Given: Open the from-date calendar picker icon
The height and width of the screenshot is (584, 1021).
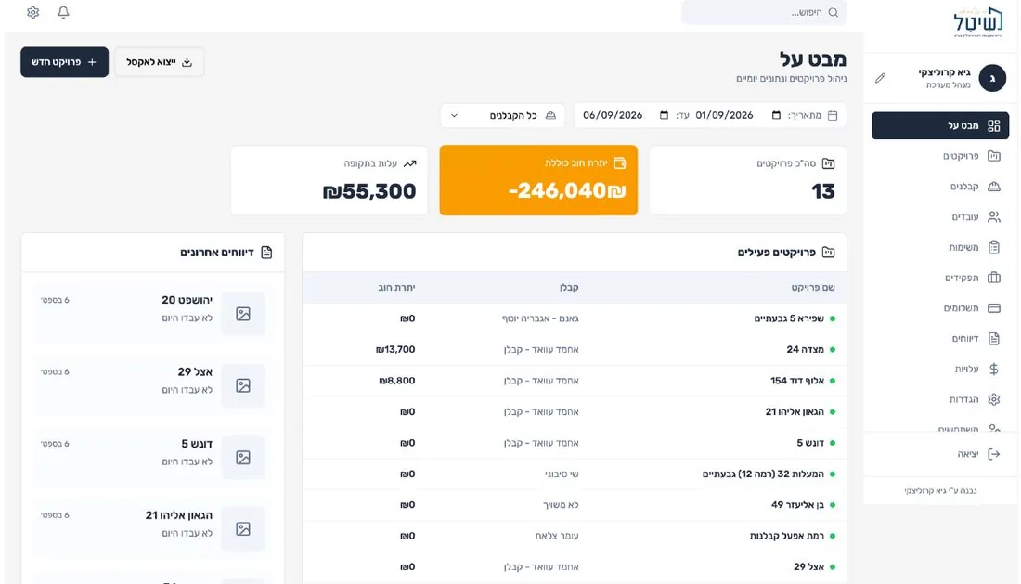Looking at the screenshot, I should (x=776, y=115).
